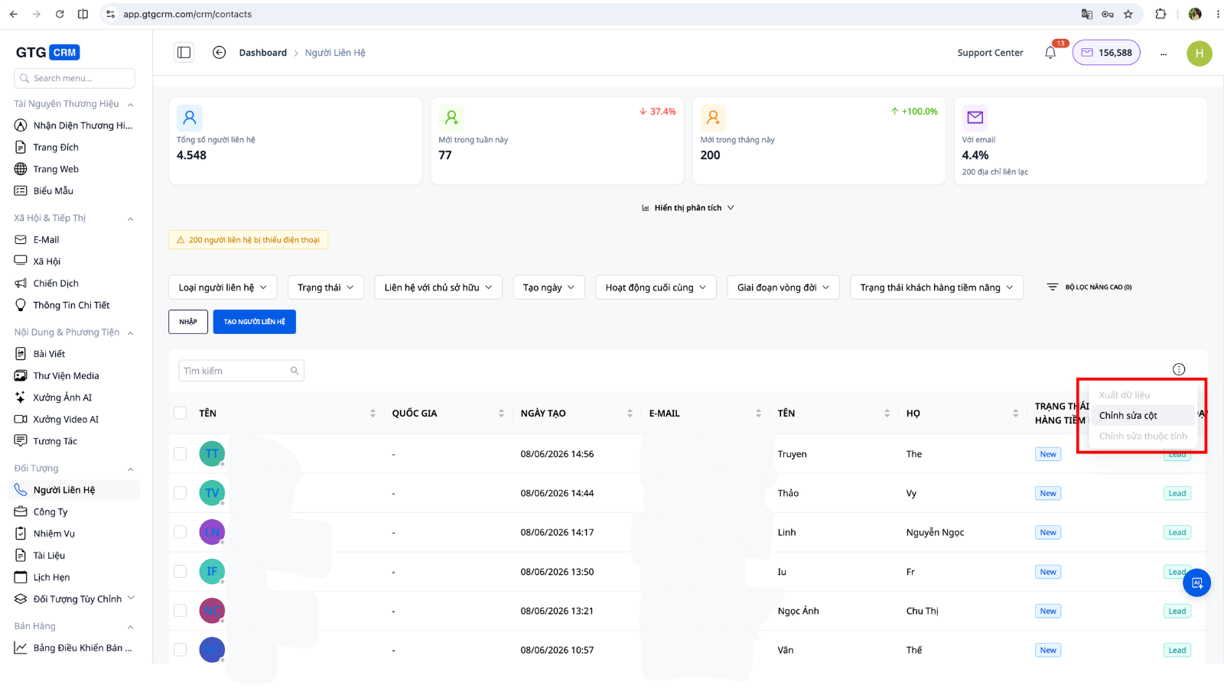Click the TẠO NGƯỜI LIÊN HỆ button
Viewport: 1224px width, 688px height.
tap(255, 322)
